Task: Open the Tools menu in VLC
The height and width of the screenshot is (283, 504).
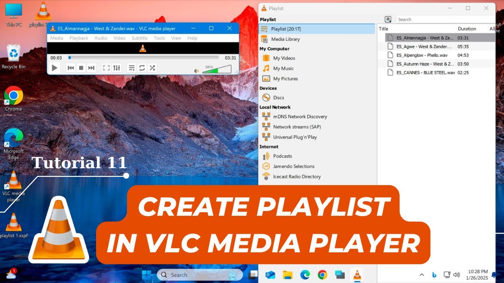Action: (x=159, y=38)
